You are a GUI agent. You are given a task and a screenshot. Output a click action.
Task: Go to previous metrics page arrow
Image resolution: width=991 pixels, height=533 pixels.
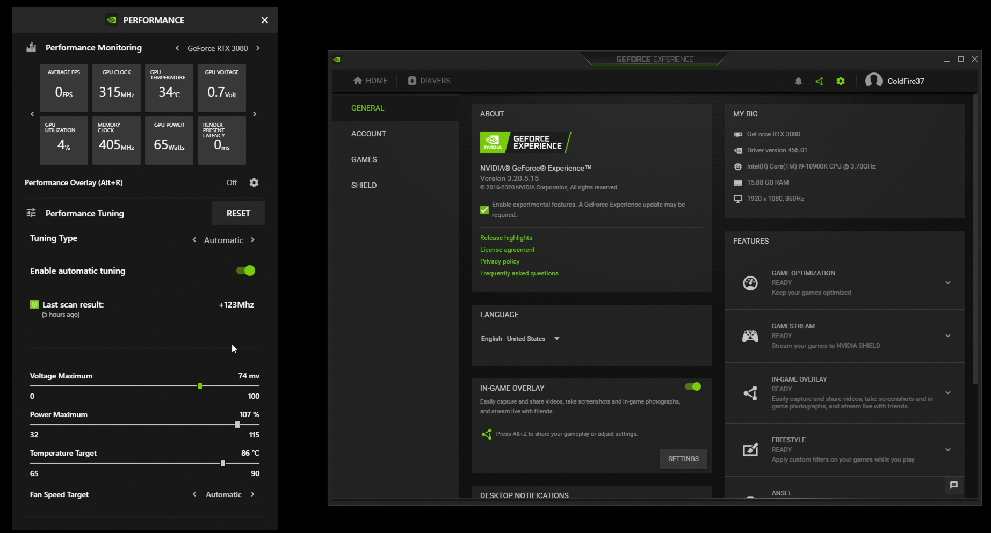tap(32, 114)
